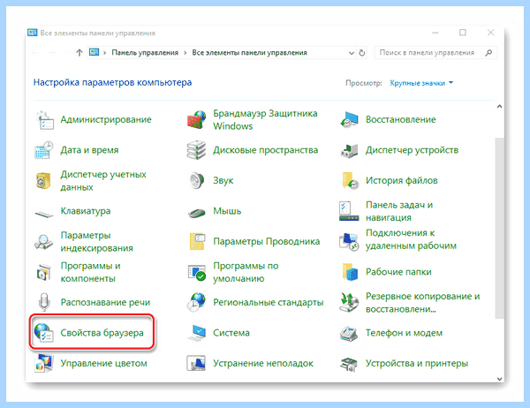Viewport: 530px width, 408px height.
Task: Click the Параметры индексирования icon
Action: [44, 242]
